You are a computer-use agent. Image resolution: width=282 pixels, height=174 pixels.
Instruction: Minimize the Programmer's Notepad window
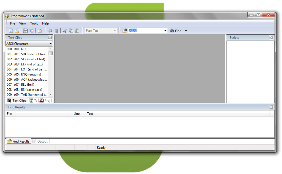pos(251,15)
